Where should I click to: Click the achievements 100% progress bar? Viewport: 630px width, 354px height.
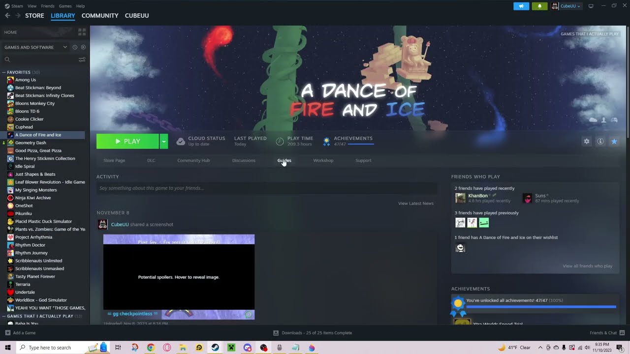[x=541, y=307]
